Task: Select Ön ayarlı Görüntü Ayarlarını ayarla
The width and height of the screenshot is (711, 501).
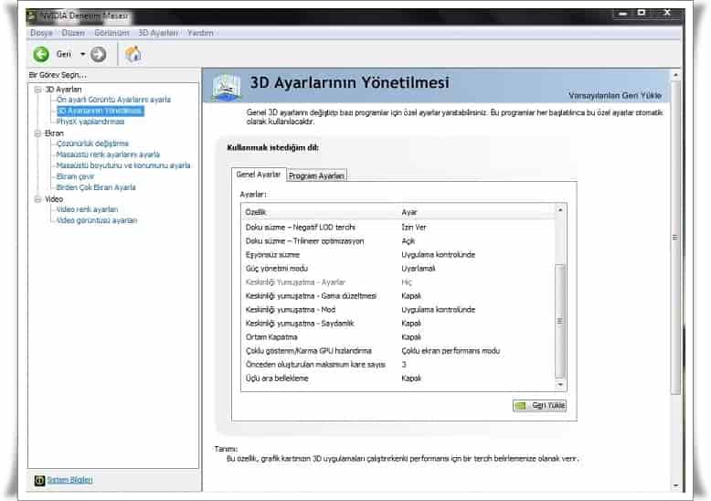Action: (x=113, y=100)
